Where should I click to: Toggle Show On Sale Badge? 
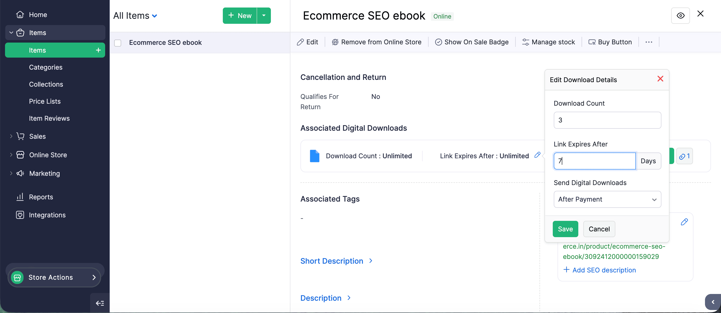coord(472,42)
